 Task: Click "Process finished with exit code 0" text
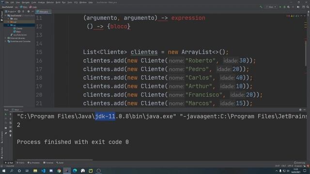click(73, 142)
